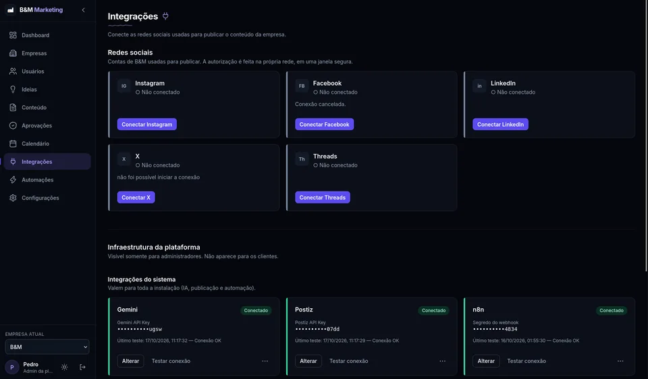Click the Conectado badge on Postiz card

click(433, 310)
